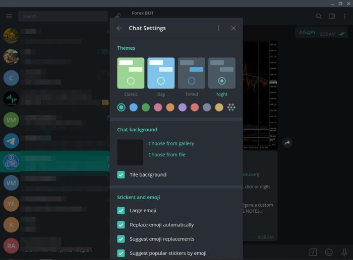Select the Night theme radio

click(222, 81)
